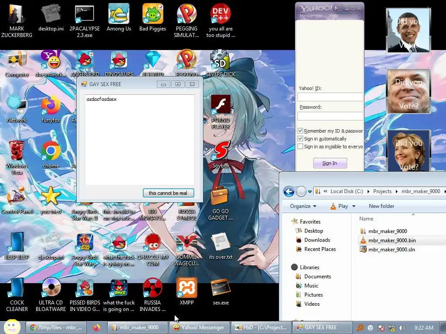The width and height of the screenshot is (446, 334).
Task: Click the text area containing 'asdasfasdsex'
Action: click(x=140, y=140)
